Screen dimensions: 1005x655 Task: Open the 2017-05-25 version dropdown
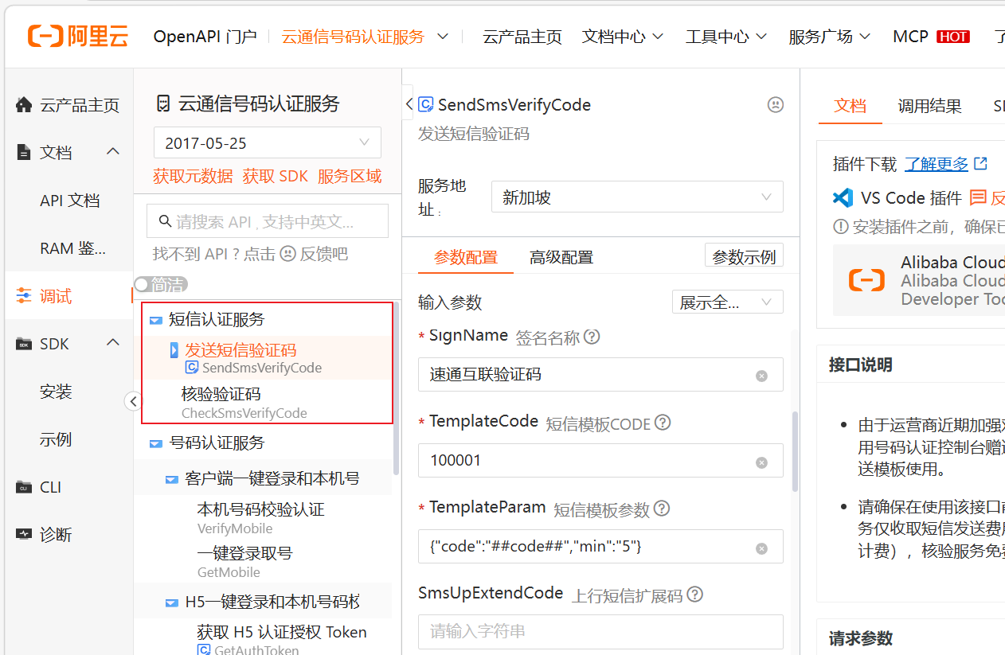(x=268, y=143)
